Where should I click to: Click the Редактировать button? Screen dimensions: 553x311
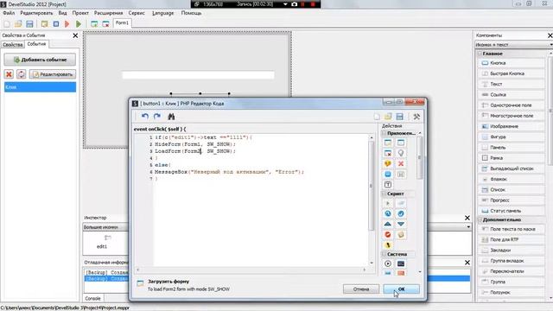coord(53,74)
